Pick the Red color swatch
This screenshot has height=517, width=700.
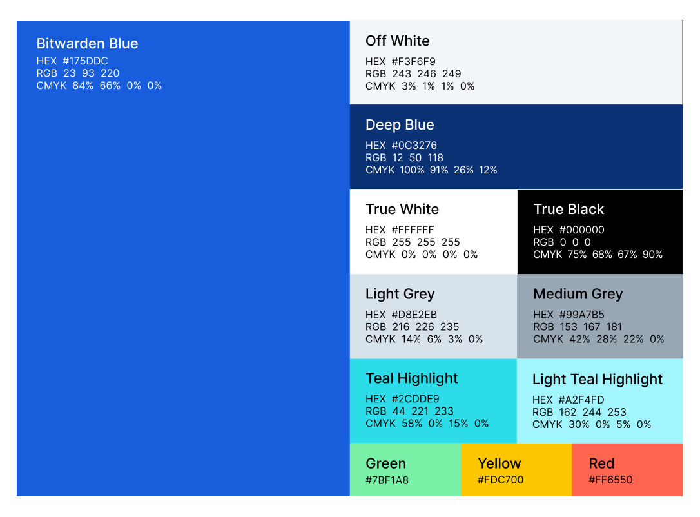(x=627, y=469)
